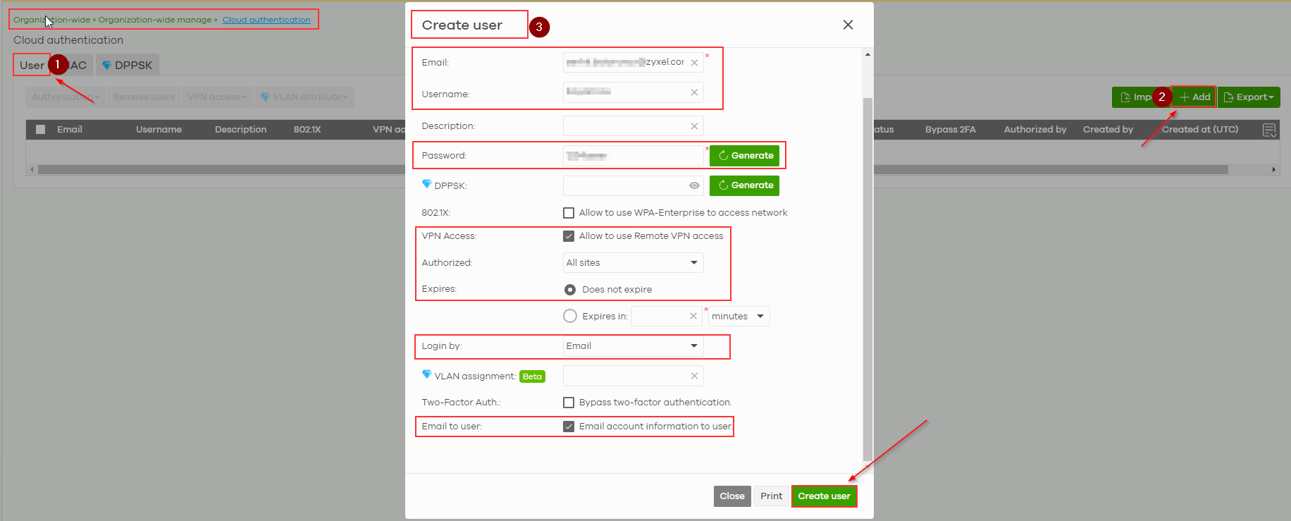
Task: Select the Expires in radio button
Action: pyautogui.click(x=570, y=316)
